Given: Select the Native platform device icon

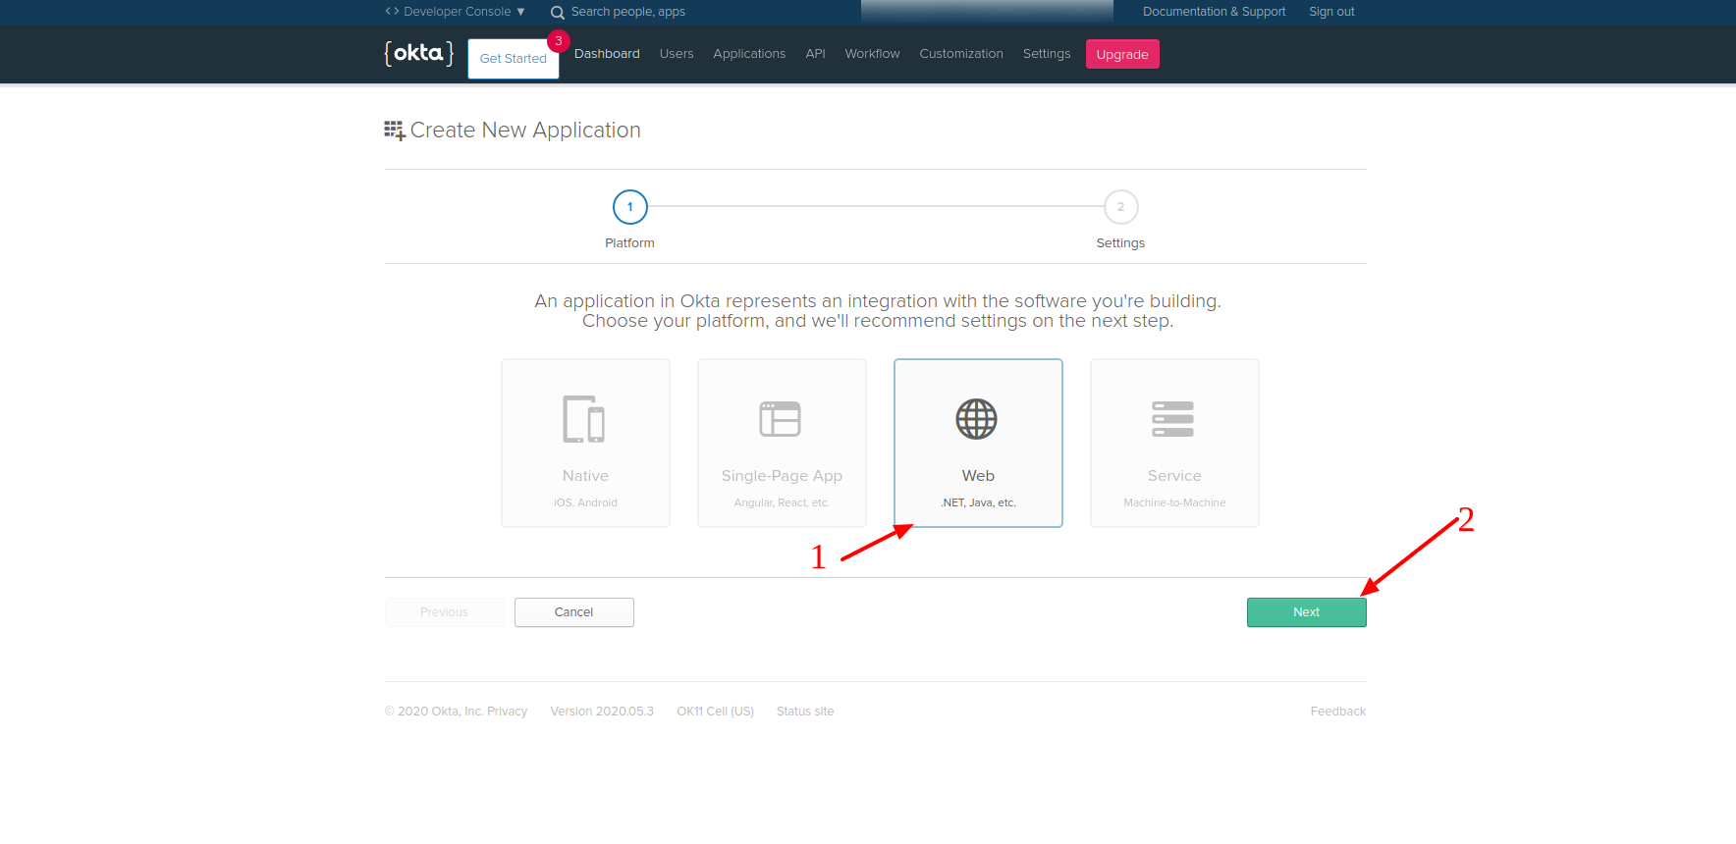Looking at the screenshot, I should click(584, 419).
